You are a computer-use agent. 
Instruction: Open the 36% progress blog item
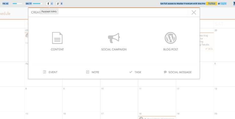(x=207, y=42)
